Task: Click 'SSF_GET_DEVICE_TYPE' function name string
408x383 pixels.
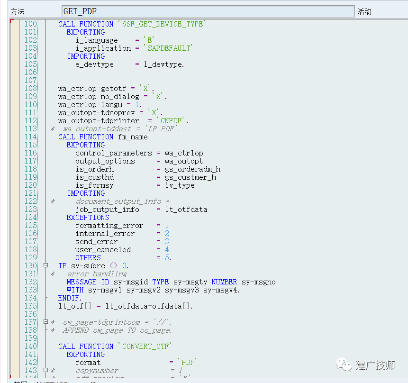Action: pos(161,24)
